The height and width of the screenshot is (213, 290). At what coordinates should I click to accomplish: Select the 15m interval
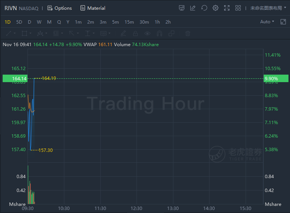129,22
